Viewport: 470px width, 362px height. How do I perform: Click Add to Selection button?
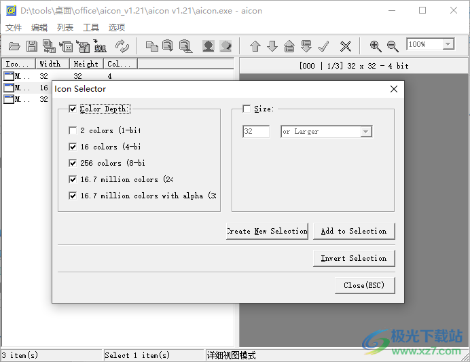[354, 231]
